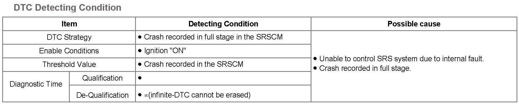Select the infinite-DTC cannot be erased text
Screen dimensions: 519x104
pos(200,95)
